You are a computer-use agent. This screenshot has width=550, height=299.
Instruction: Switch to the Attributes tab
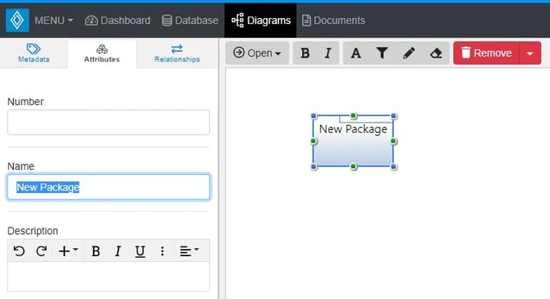(x=102, y=53)
